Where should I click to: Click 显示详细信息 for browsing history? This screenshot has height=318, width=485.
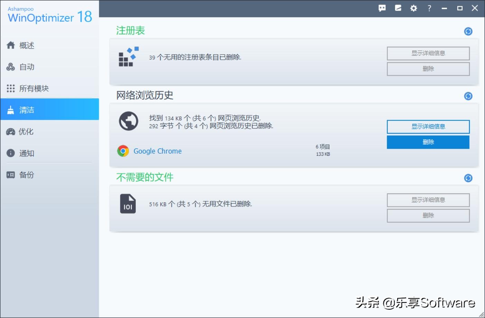coord(428,126)
